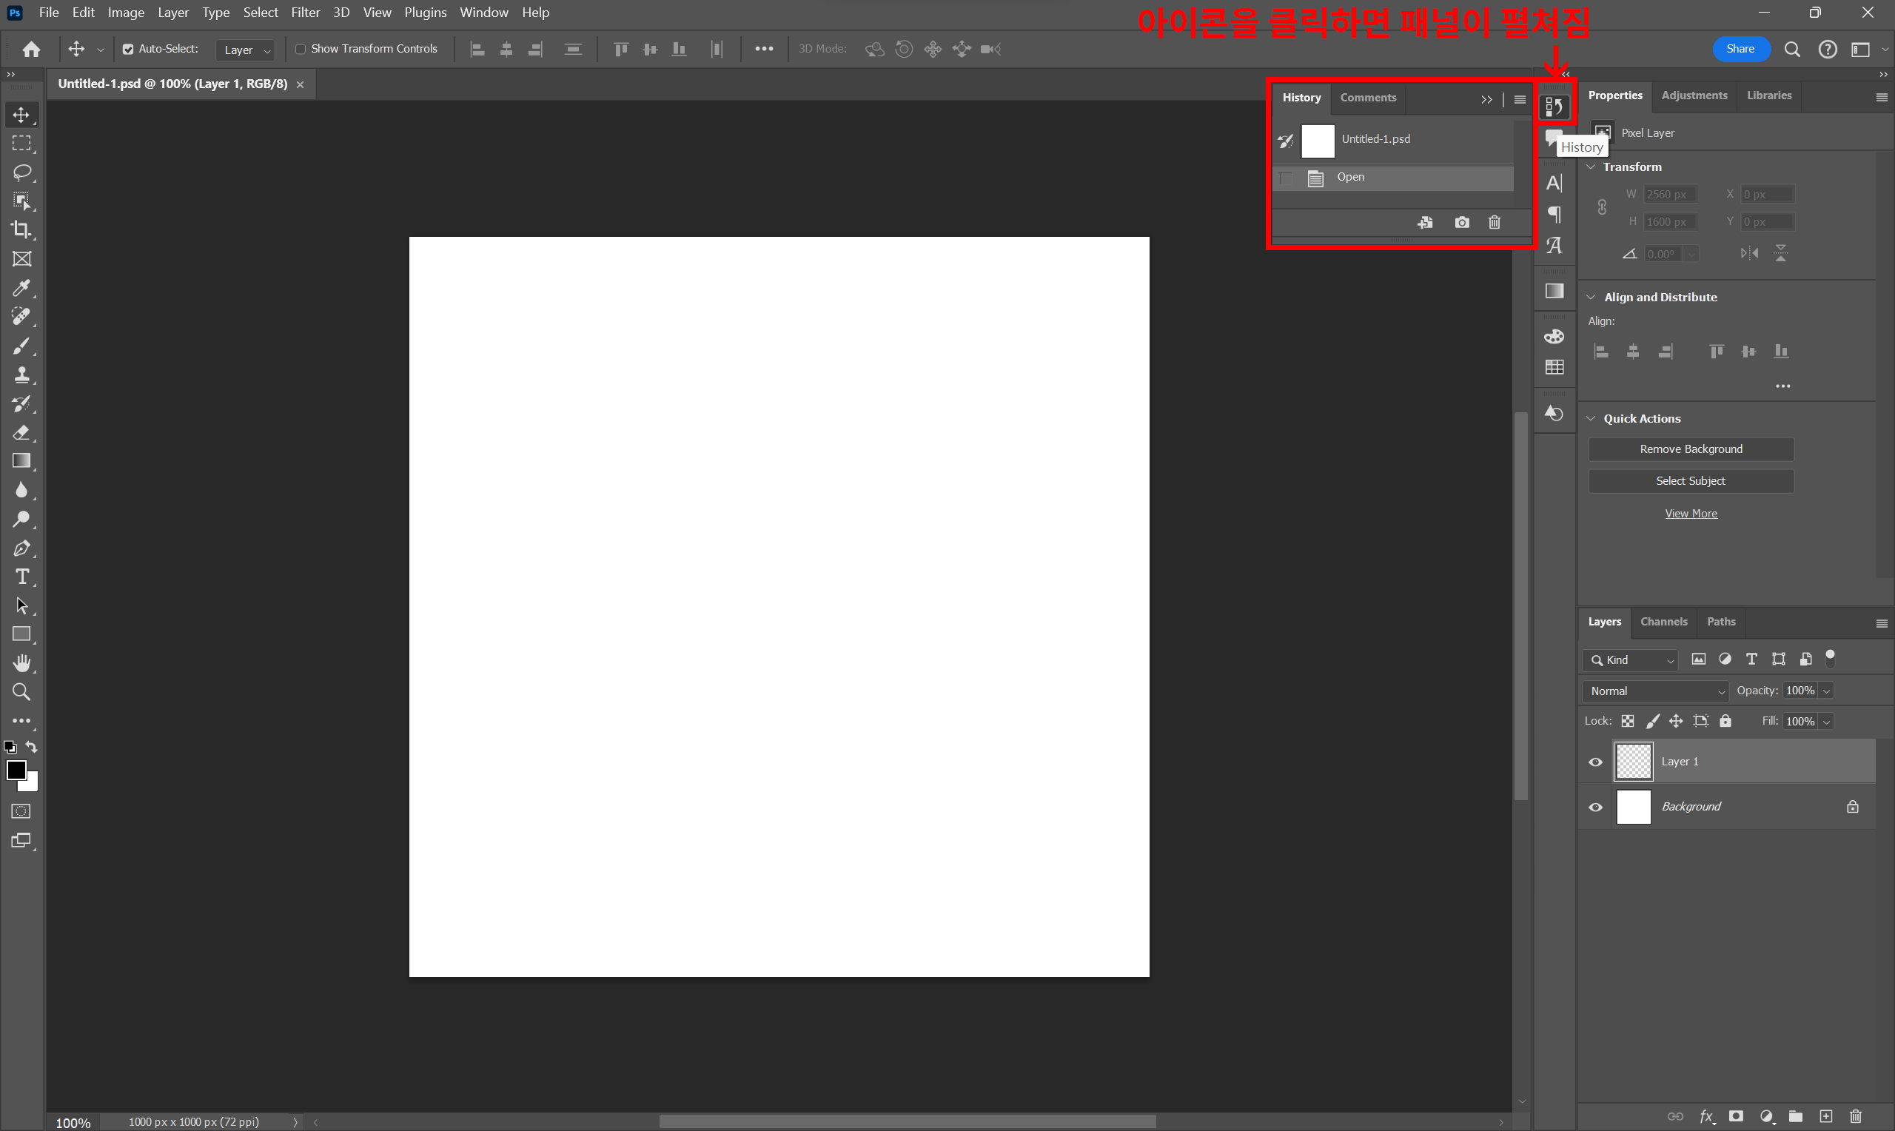Click the View More link
The width and height of the screenshot is (1895, 1131).
pyautogui.click(x=1690, y=514)
